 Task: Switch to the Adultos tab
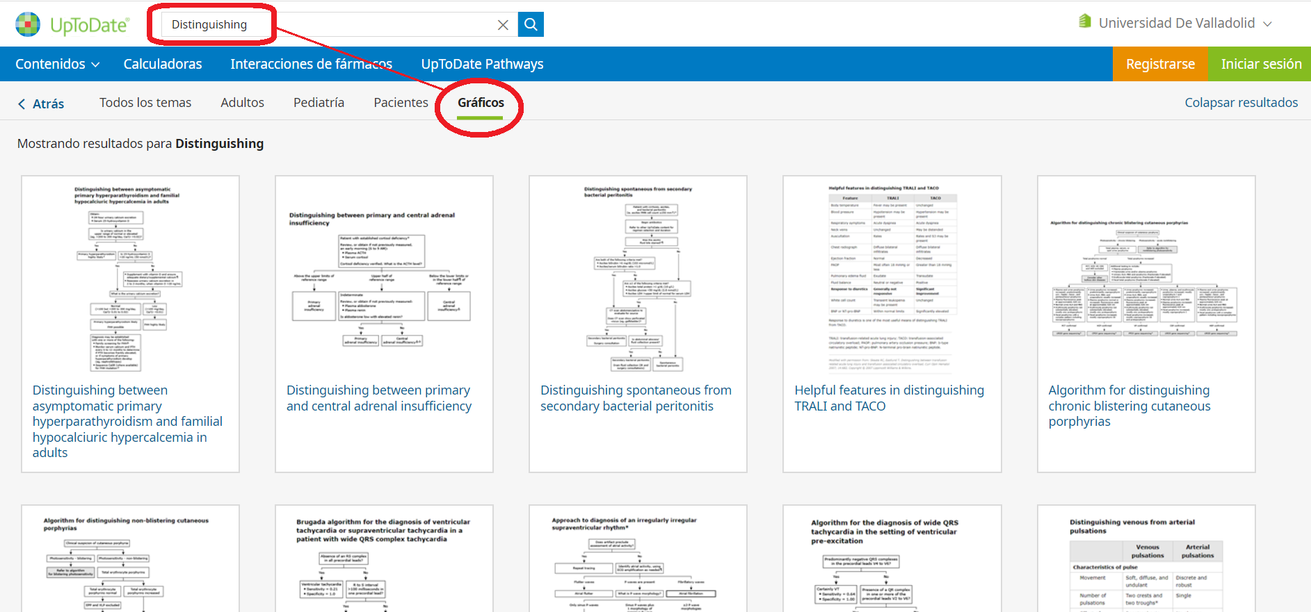[x=243, y=102]
